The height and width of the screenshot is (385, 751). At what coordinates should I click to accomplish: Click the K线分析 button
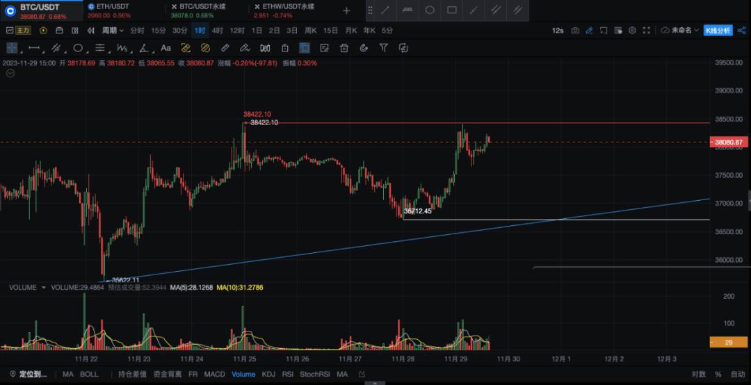(x=718, y=31)
